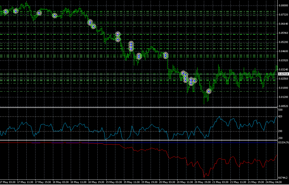Click time label 19 May 11:30
Screen dimensions: 289x185
131,182
